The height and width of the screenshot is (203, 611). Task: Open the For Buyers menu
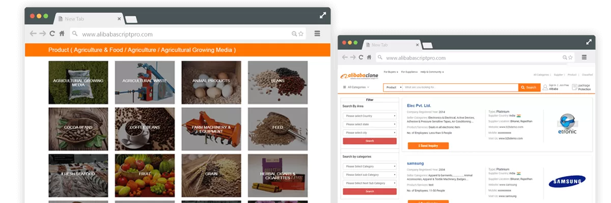click(x=391, y=72)
